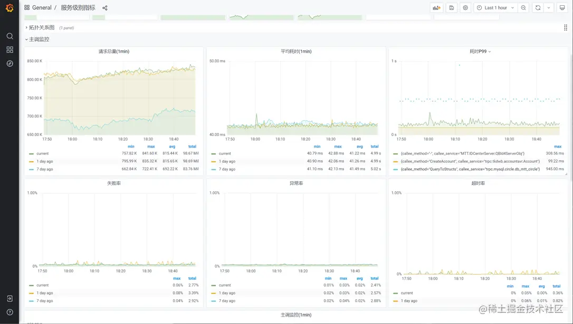
Task: Sort 请求总量 legend by max column
Action: click(x=151, y=146)
